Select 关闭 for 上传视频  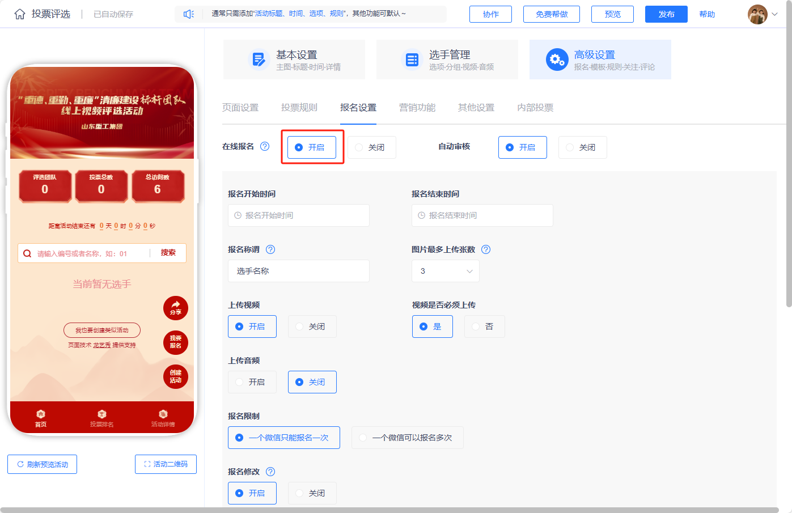tap(312, 327)
